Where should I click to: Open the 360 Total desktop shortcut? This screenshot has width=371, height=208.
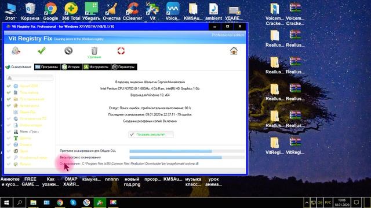coord(71,12)
